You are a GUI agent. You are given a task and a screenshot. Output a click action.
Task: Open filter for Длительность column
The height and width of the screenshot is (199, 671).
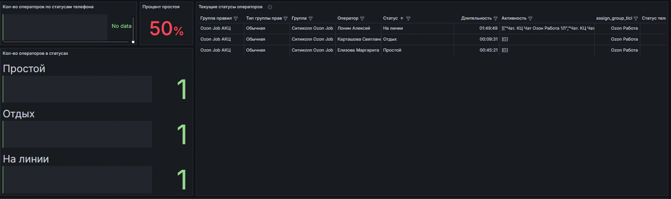(x=496, y=19)
